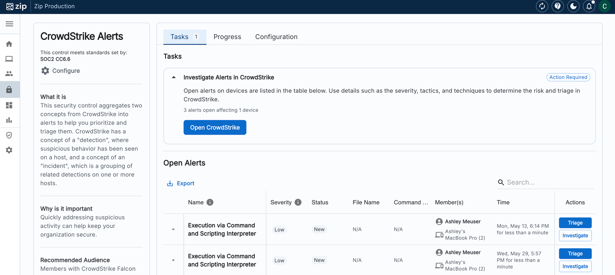Click the Open CrowdStrike button
Screen dimensions: 615x275
click(215, 127)
